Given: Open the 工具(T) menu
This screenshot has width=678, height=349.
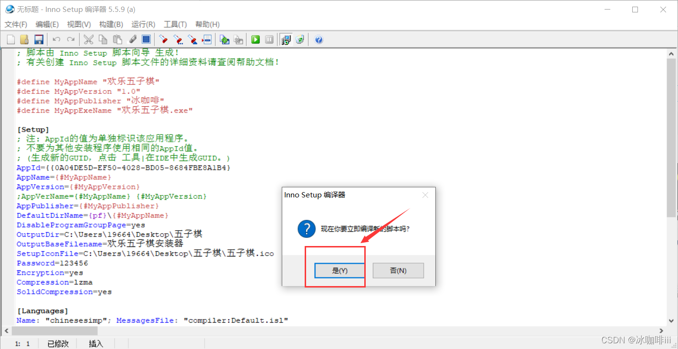Looking at the screenshot, I should [175, 24].
